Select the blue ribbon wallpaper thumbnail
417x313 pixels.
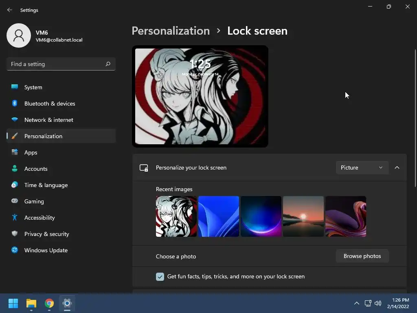click(218, 216)
